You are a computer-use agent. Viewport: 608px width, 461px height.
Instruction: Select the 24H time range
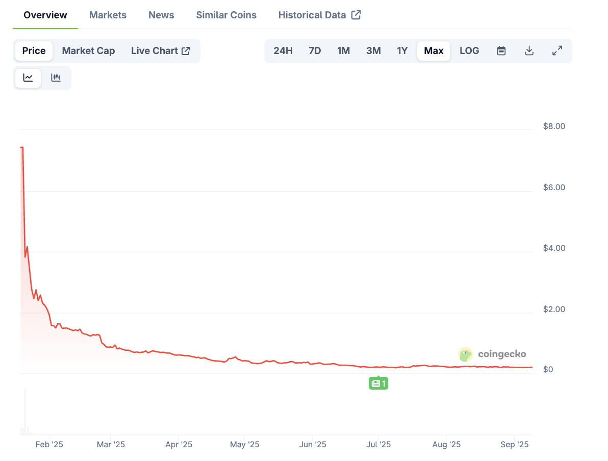click(283, 50)
